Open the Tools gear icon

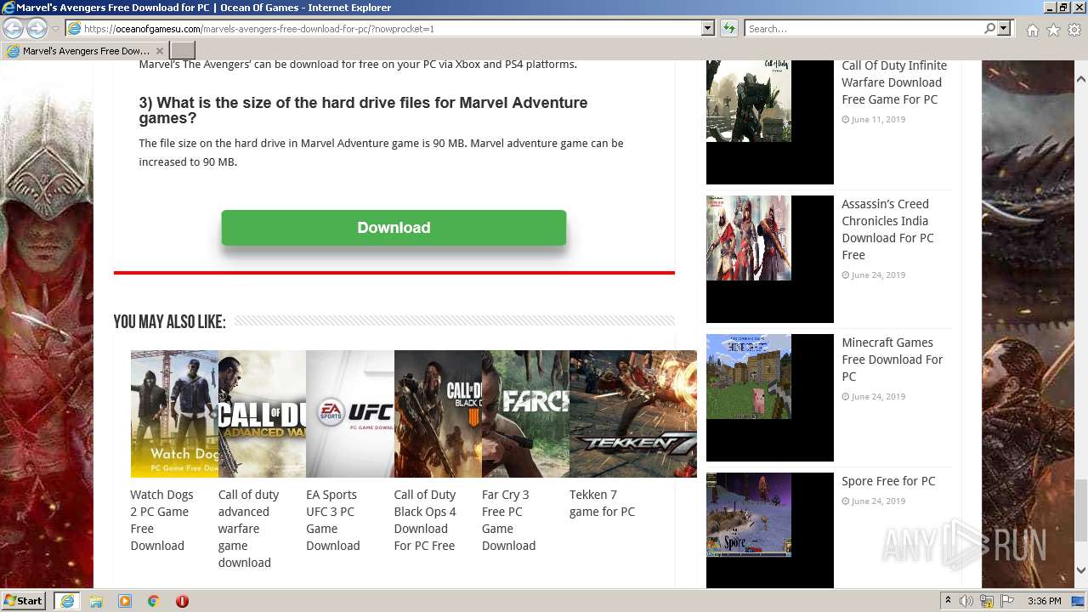pyautogui.click(x=1074, y=30)
